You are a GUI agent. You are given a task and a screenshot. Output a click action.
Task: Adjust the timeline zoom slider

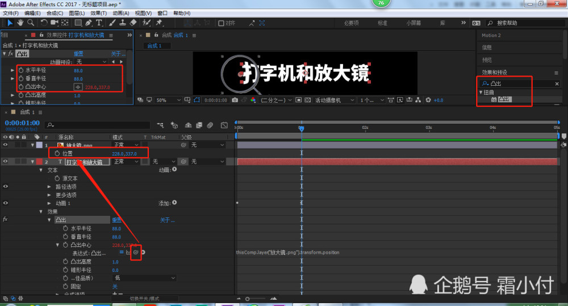click(248, 299)
